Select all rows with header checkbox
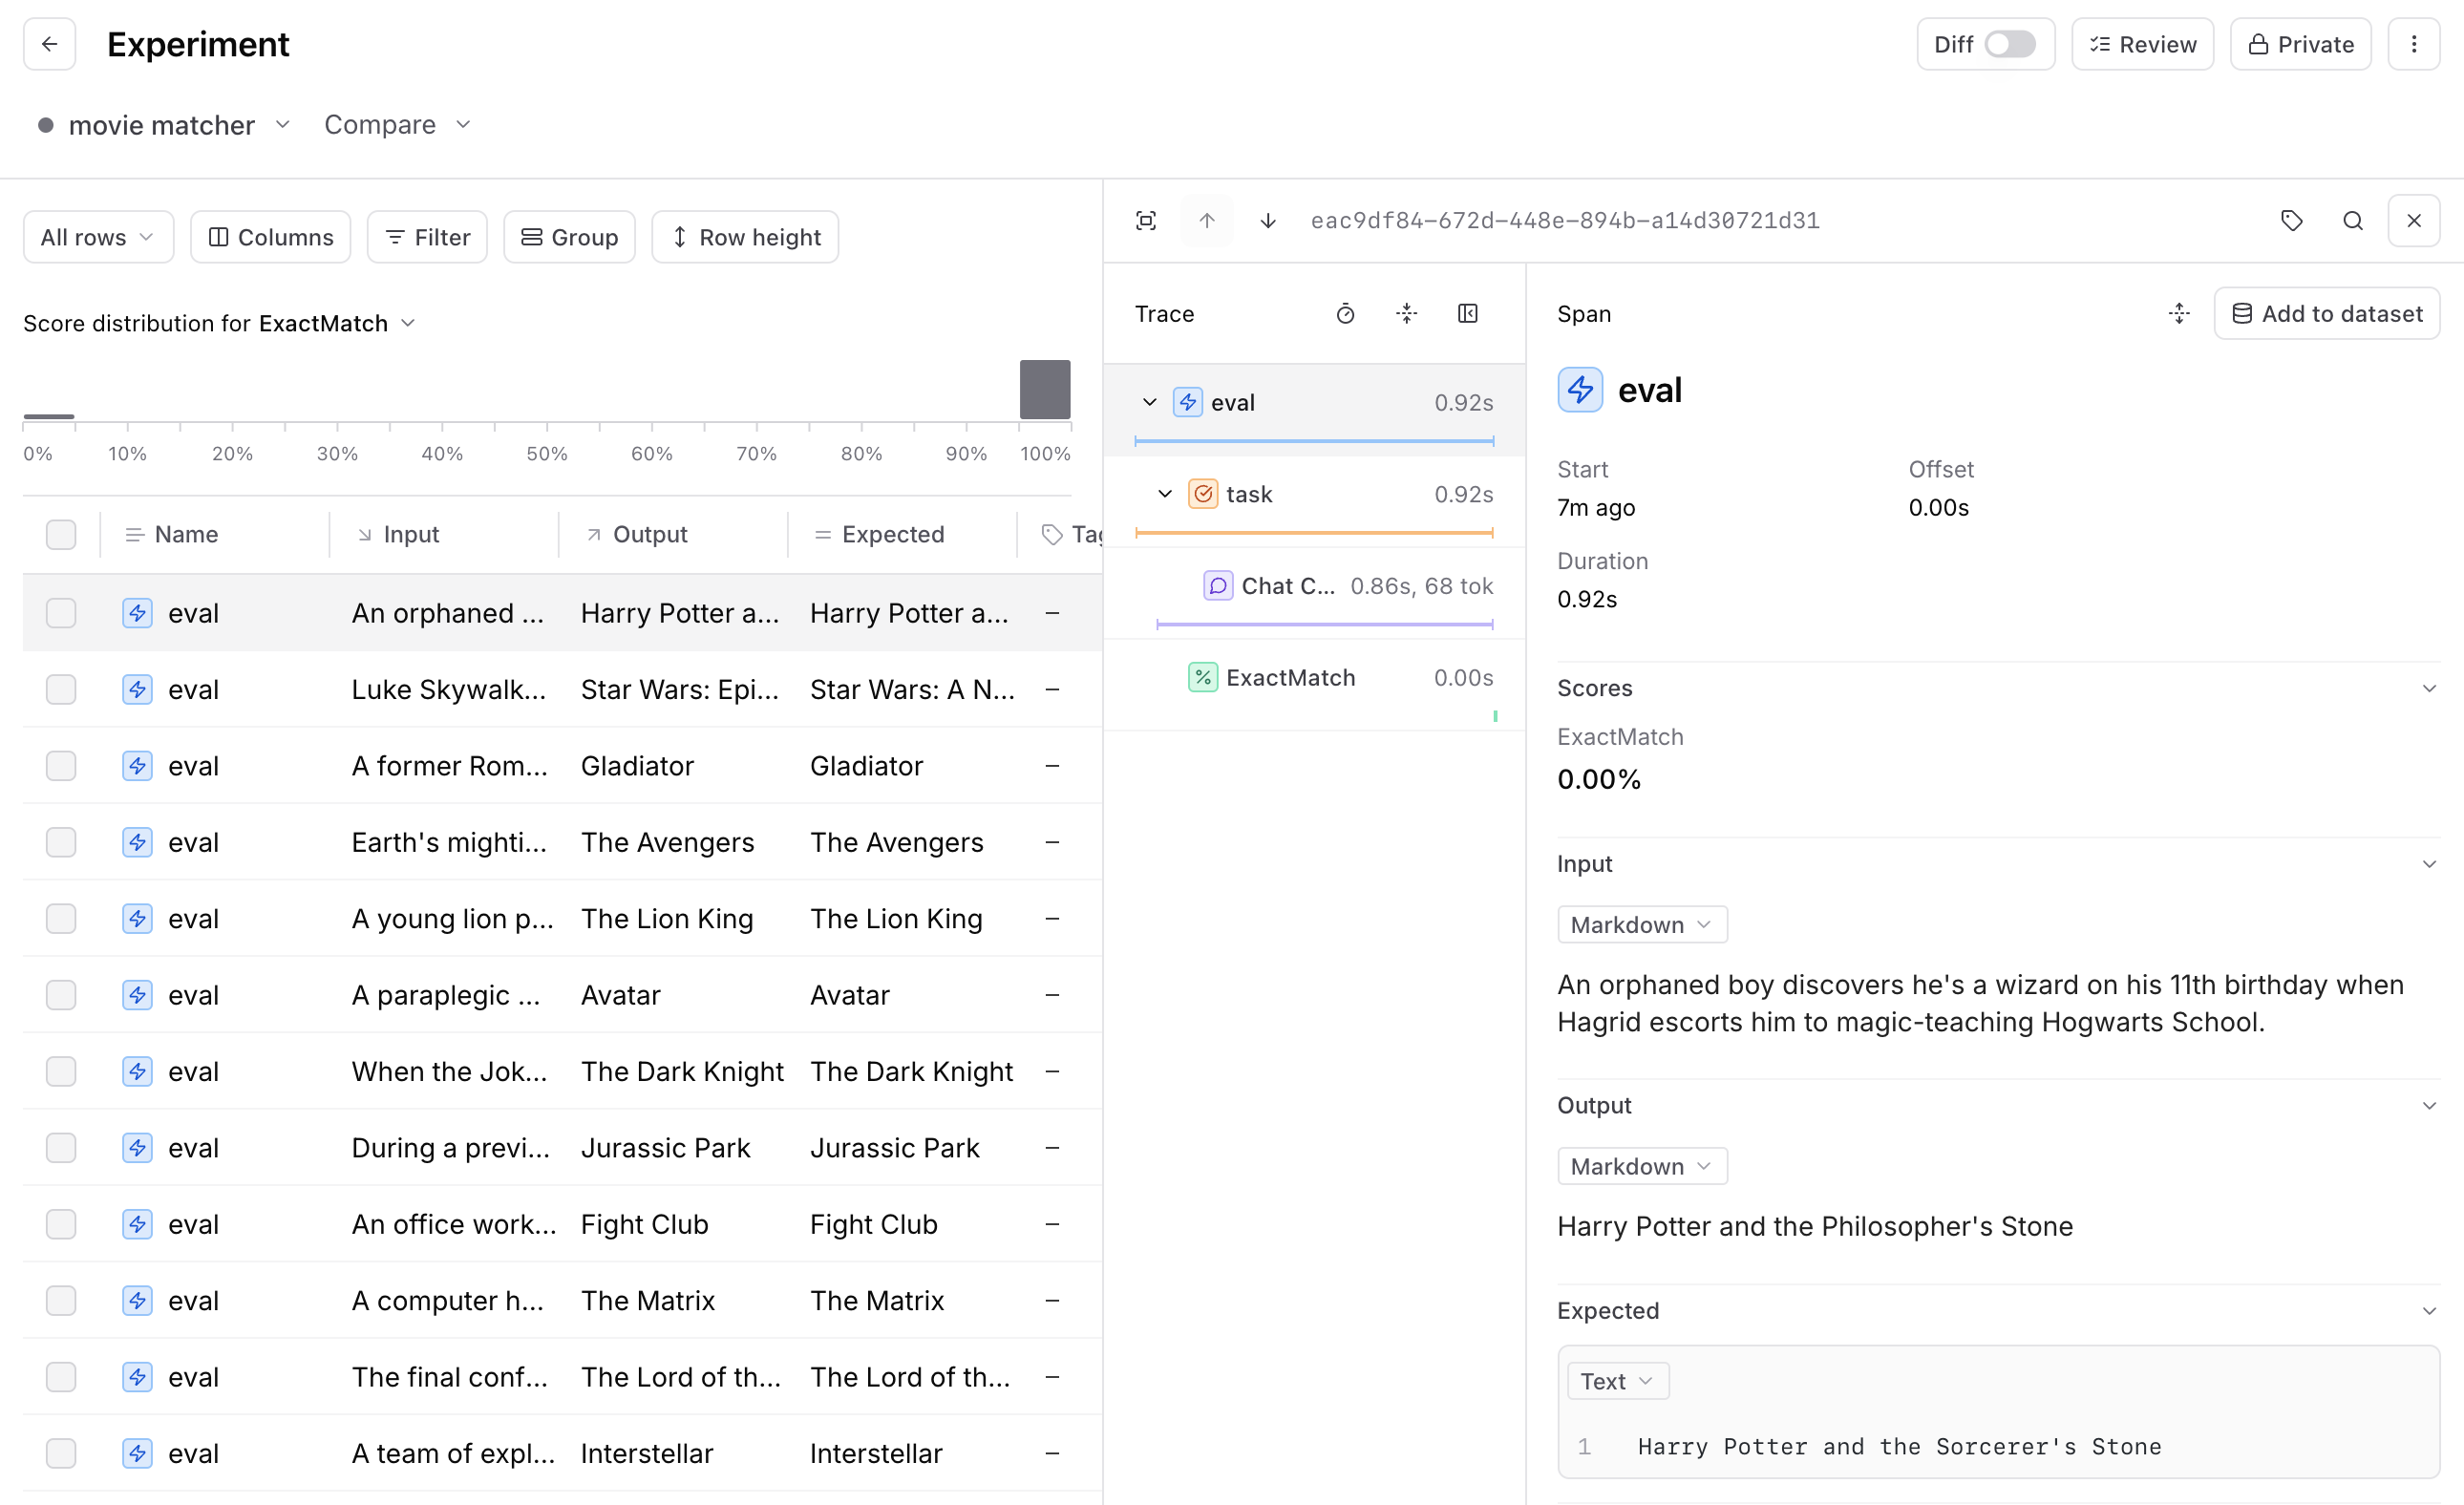Viewport: 2464px width, 1505px height. coord(61,535)
